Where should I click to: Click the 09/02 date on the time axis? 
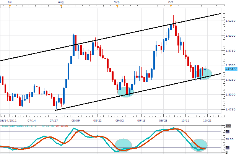[x=119, y=120]
